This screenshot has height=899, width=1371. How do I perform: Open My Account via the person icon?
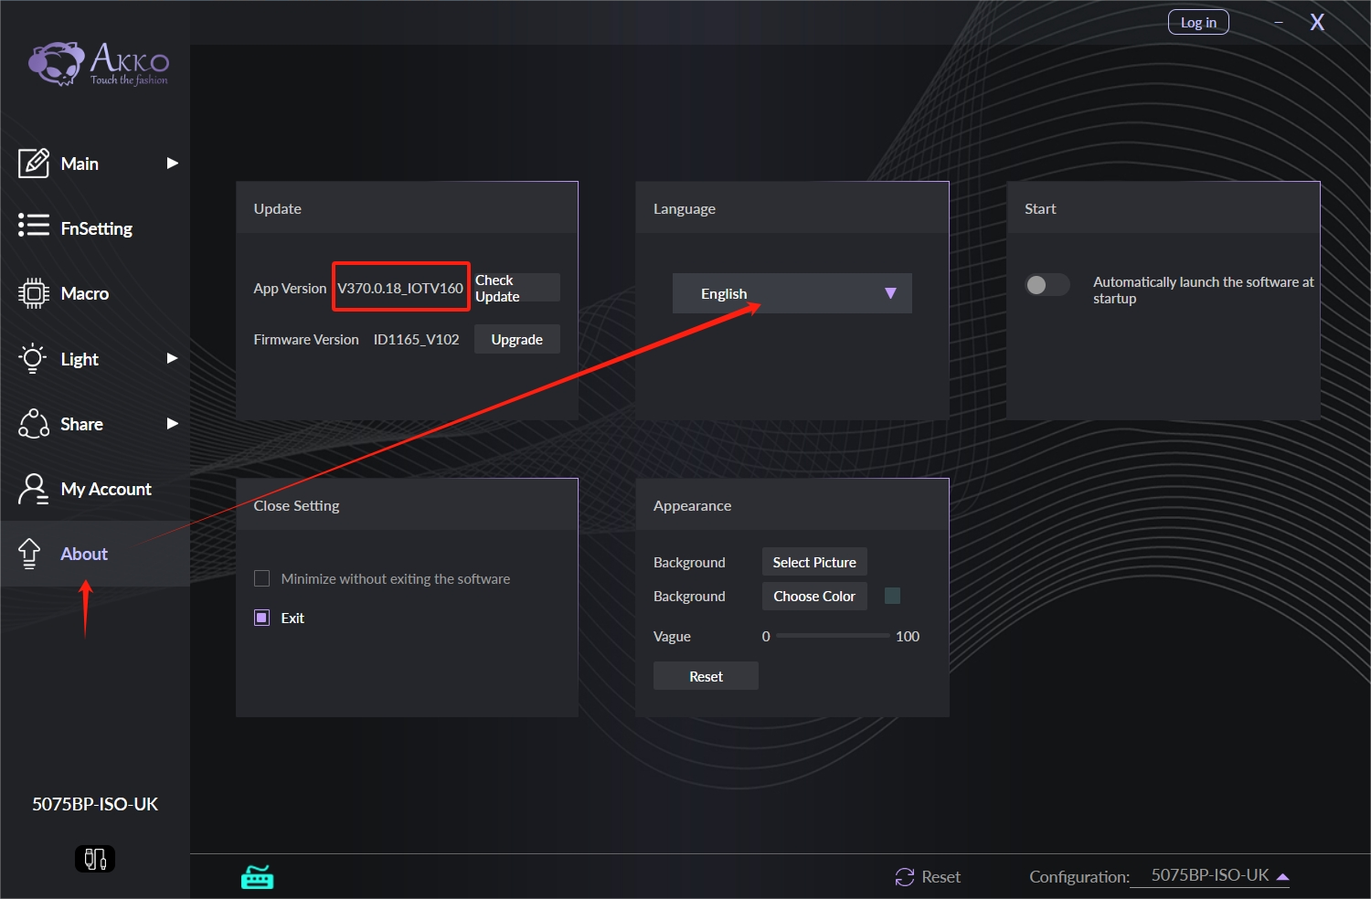[x=34, y=489]
